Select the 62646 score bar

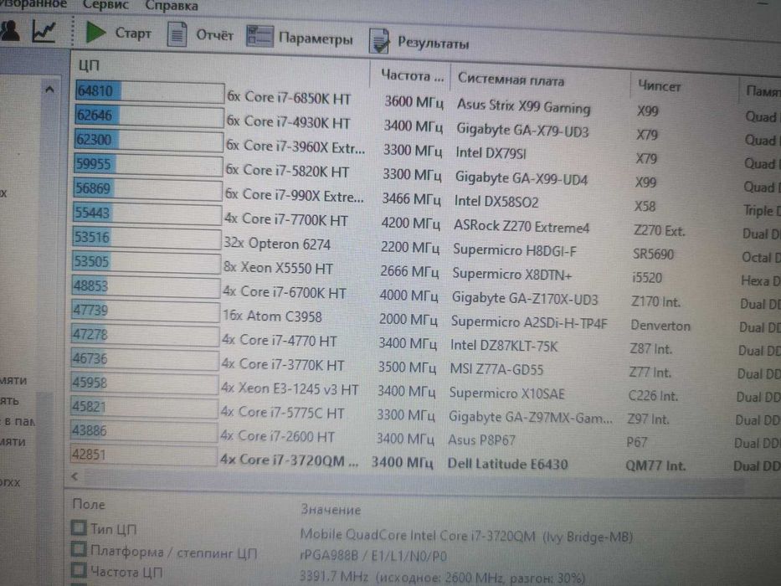coord(149,116)
